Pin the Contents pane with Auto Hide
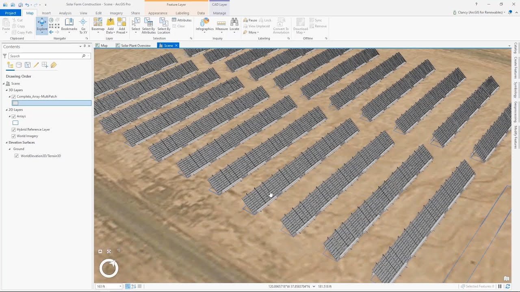 84,46
